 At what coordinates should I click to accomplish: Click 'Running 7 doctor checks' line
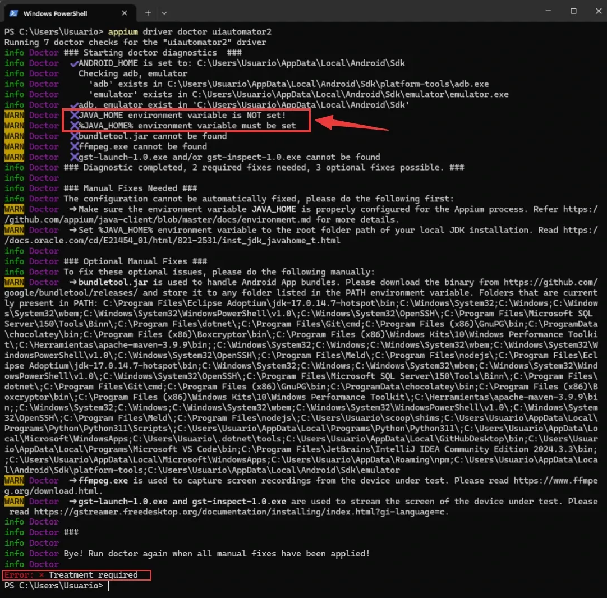(x=136, y=42)
